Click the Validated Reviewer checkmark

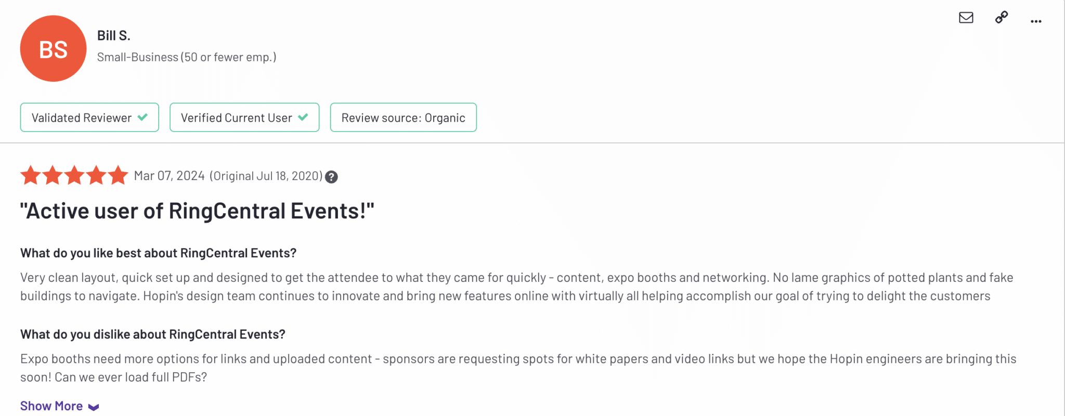[x=142, y=118]
